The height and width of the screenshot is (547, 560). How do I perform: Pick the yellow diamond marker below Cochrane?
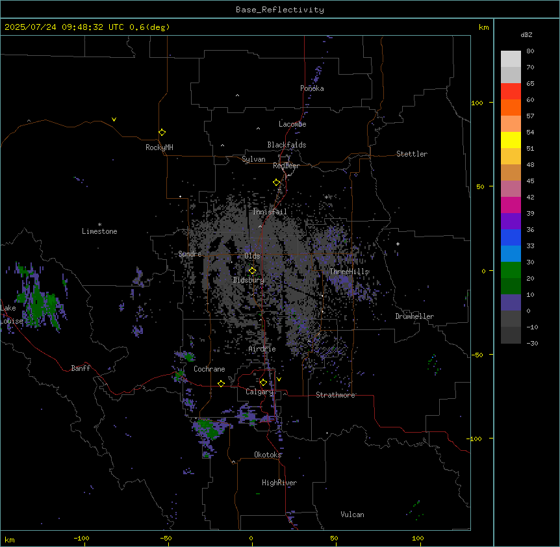(221, 383)
